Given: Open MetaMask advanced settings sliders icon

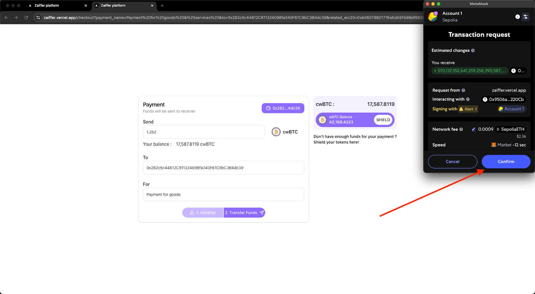Looking at the screenshot, I should coord(526,17).
